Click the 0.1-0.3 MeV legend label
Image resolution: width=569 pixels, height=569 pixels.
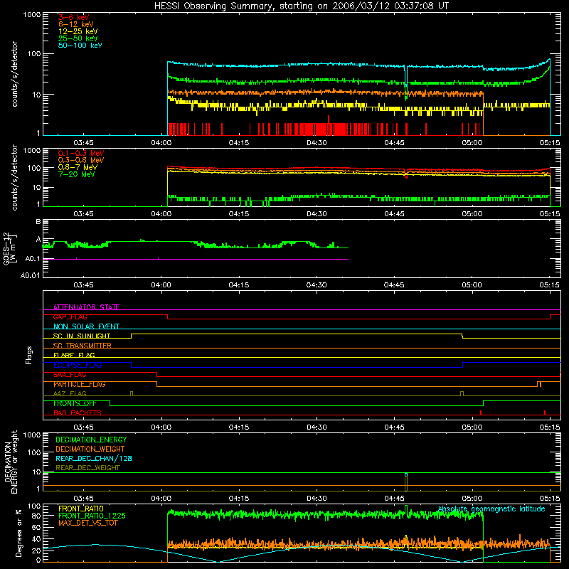pos(81,153)
